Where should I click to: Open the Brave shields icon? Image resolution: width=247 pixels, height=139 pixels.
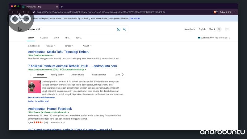click(x=215, y=12)
